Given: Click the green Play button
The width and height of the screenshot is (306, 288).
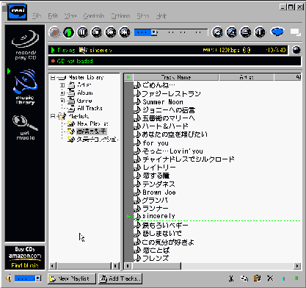Looking at the screenshot, I should pyautogui.click(x=69, y=32).
